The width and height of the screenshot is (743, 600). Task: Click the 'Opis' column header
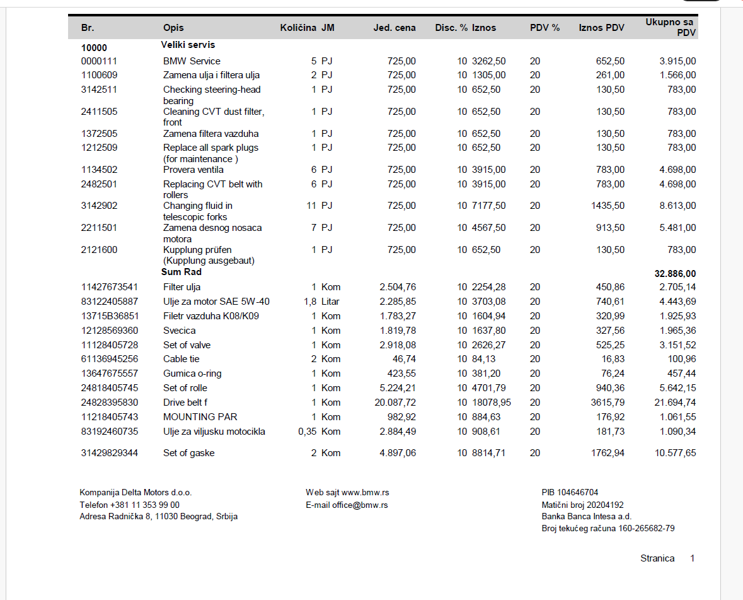pos(173,28)
